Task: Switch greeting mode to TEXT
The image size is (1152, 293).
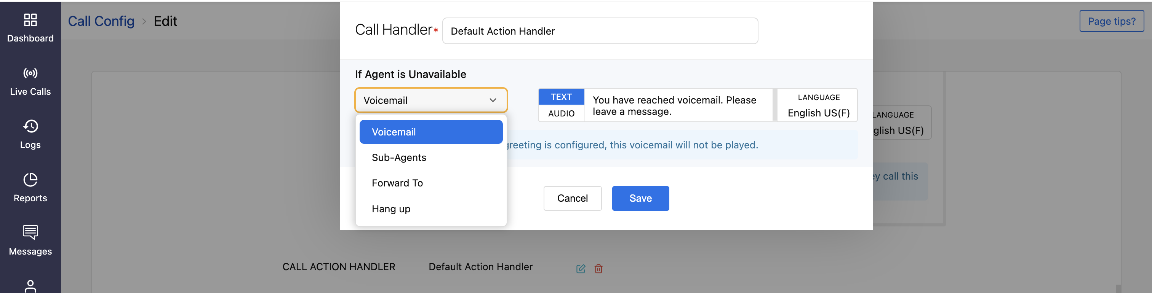Action: [561, 97]
